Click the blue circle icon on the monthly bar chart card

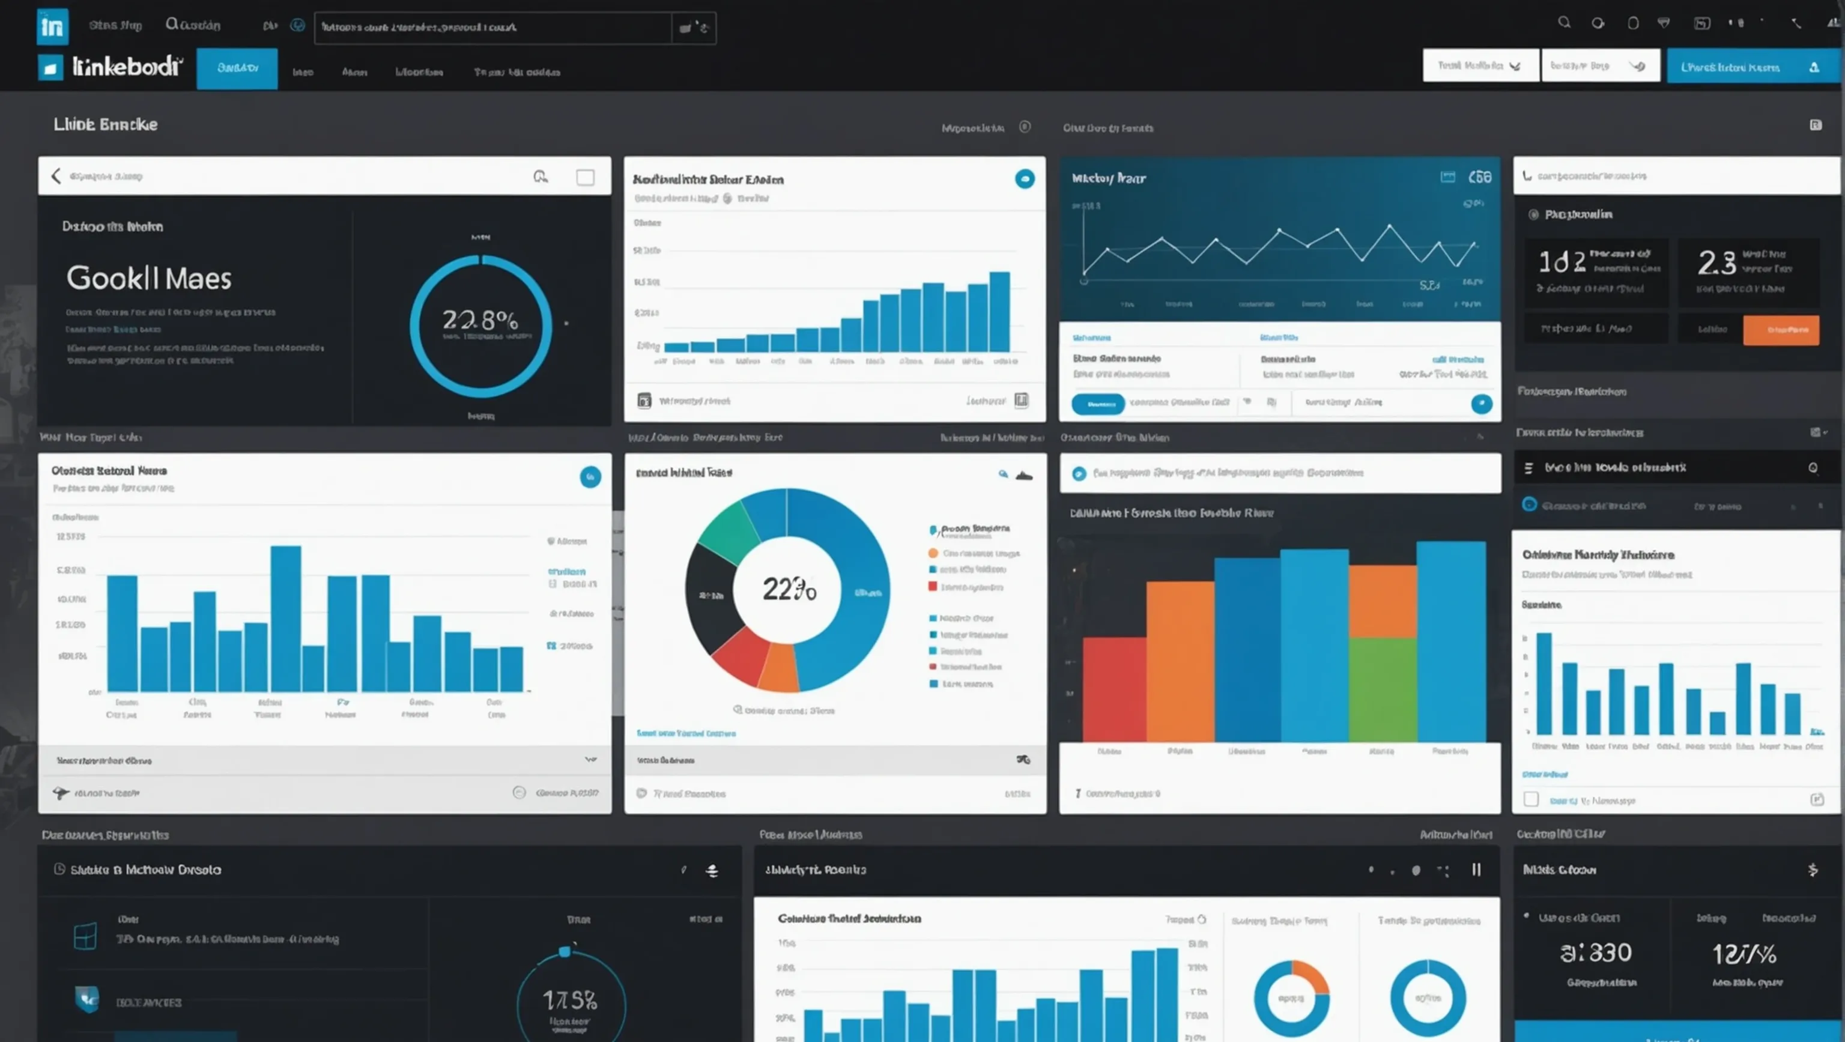click(590, 477)
